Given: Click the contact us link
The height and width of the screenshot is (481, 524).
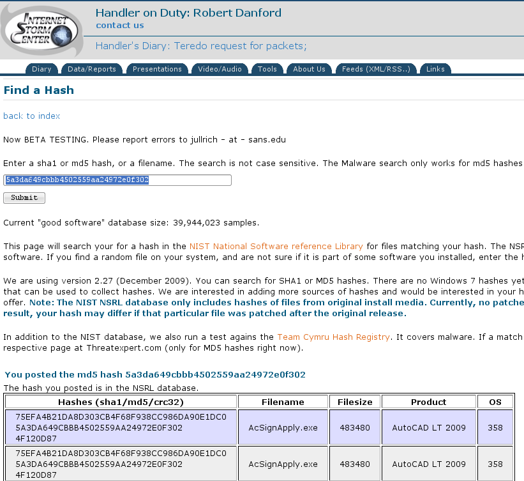Looking at the screenshot, I should pyautogui.click(x=119, y=25).
